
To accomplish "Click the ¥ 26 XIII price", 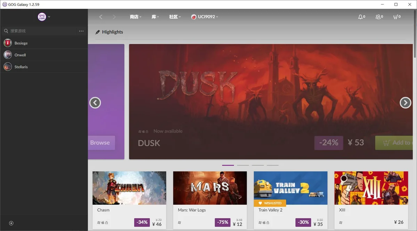I will tap(399, 222).
